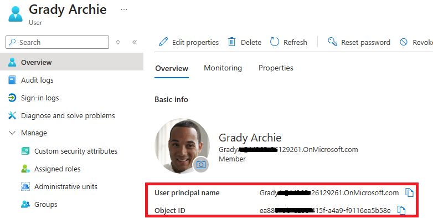433x218 pixels.
Task: Click the email address below the display name
Action: coord(288,150)
